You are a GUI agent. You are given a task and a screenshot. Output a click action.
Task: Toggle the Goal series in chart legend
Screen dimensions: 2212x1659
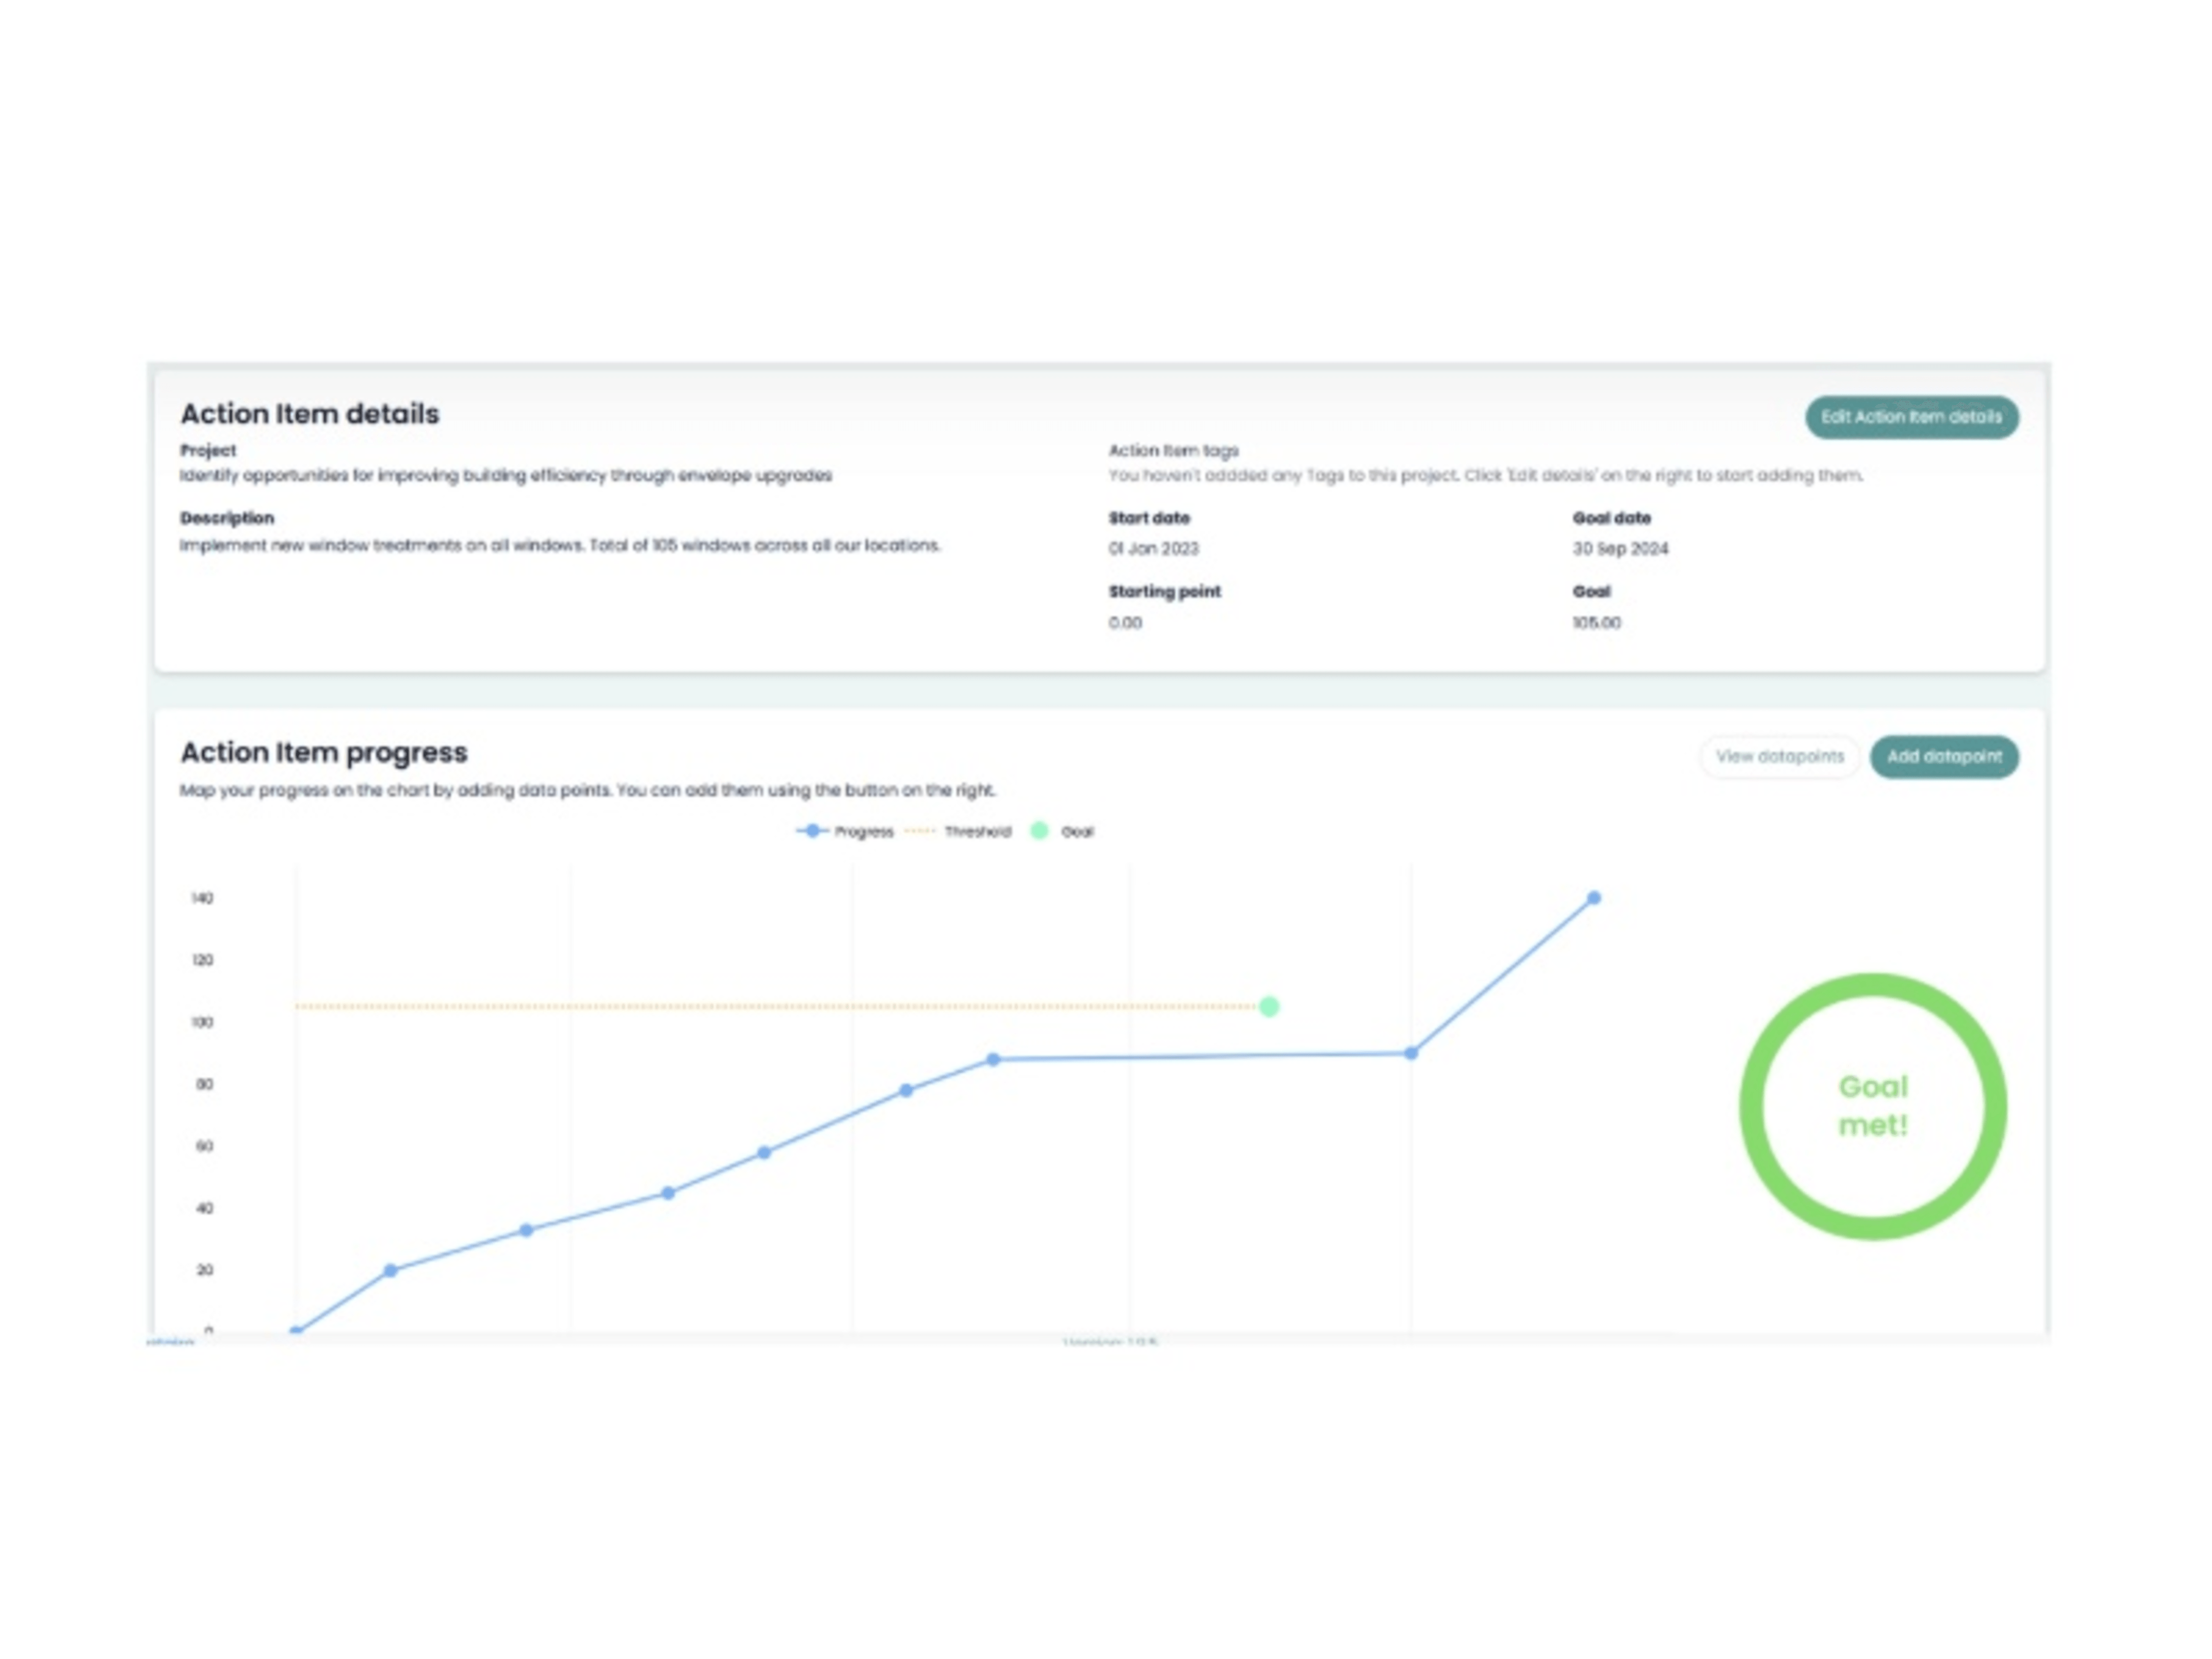pos(1063,831)
